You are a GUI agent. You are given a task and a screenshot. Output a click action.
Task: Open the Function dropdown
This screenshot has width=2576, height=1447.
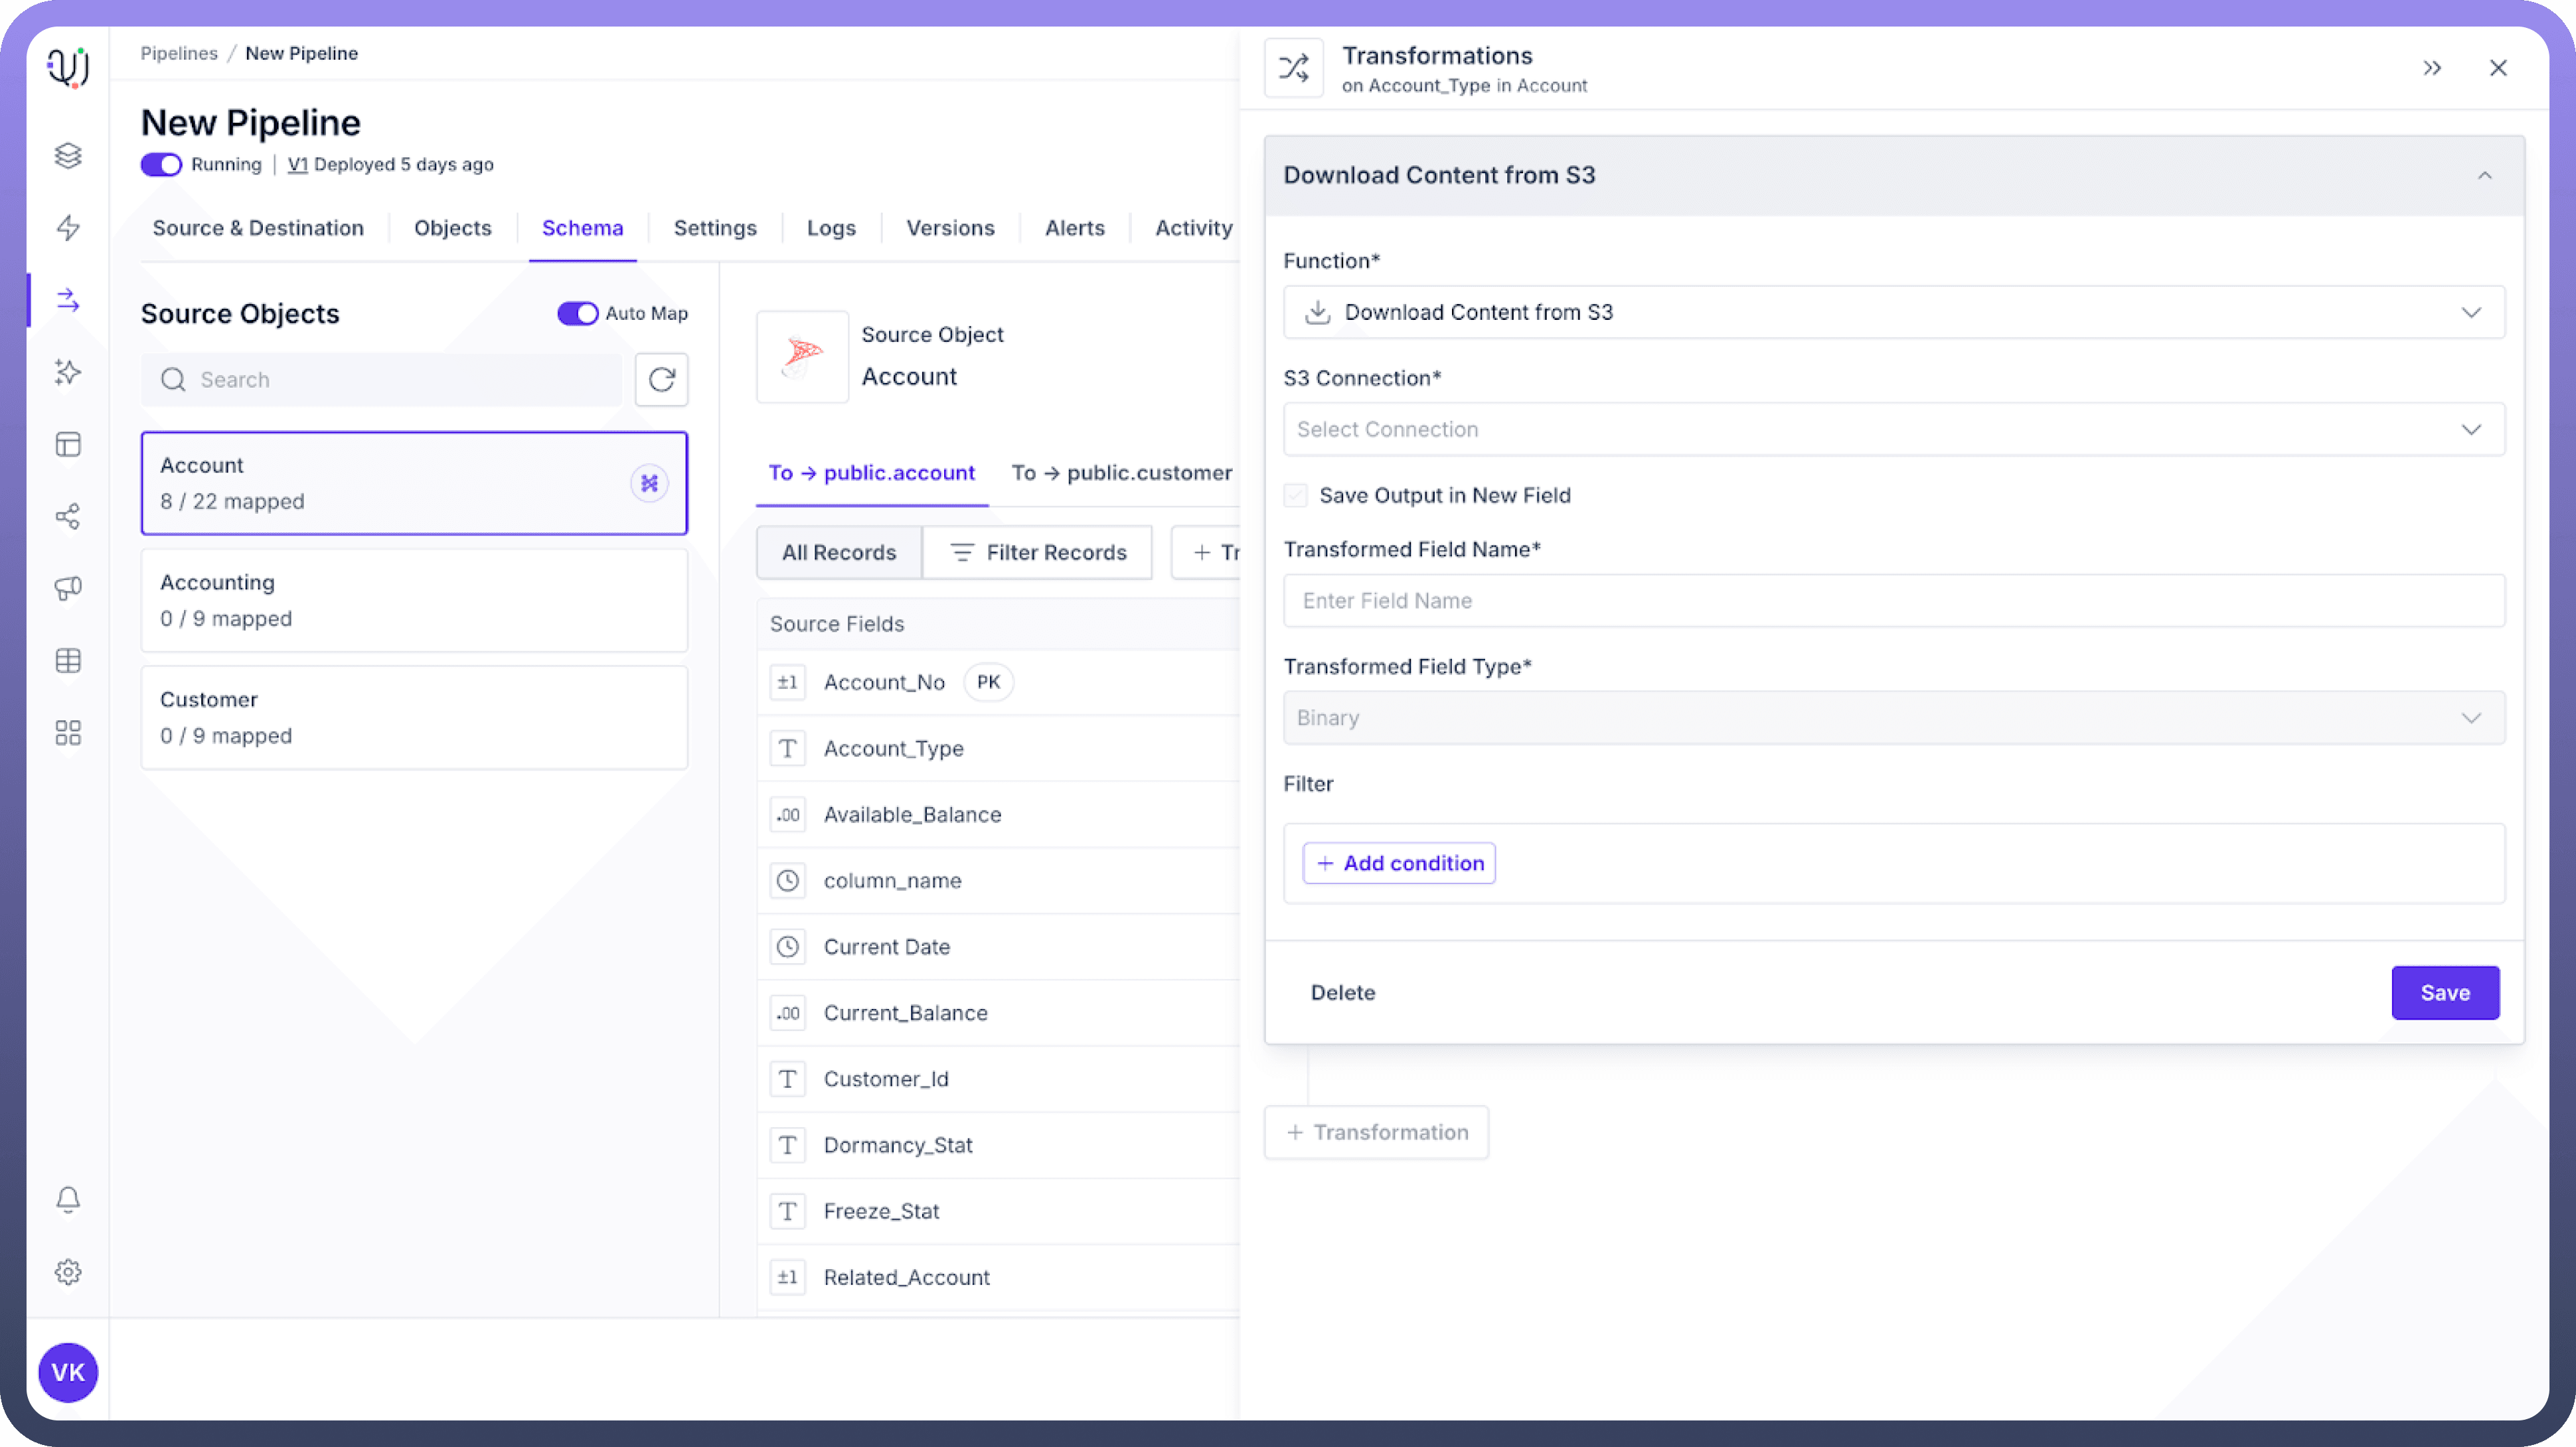pyautogui.click(x=1893, y=312)
